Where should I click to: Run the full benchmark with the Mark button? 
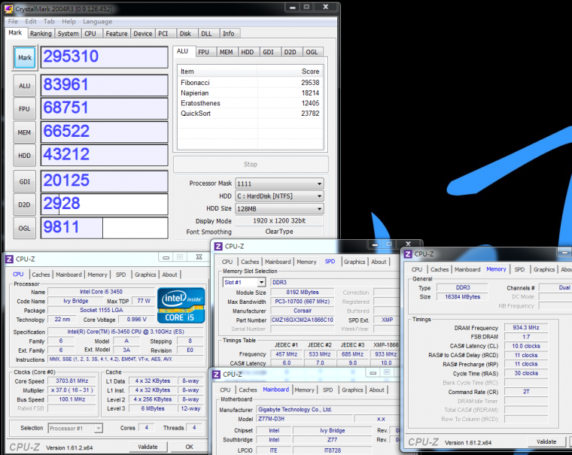(25, 57)
